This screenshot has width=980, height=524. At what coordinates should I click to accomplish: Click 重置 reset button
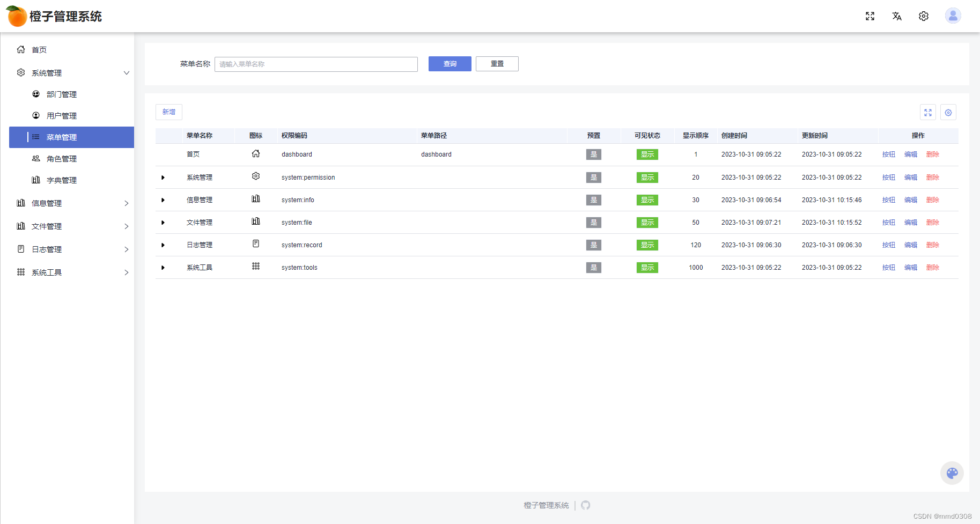(497, 64)
